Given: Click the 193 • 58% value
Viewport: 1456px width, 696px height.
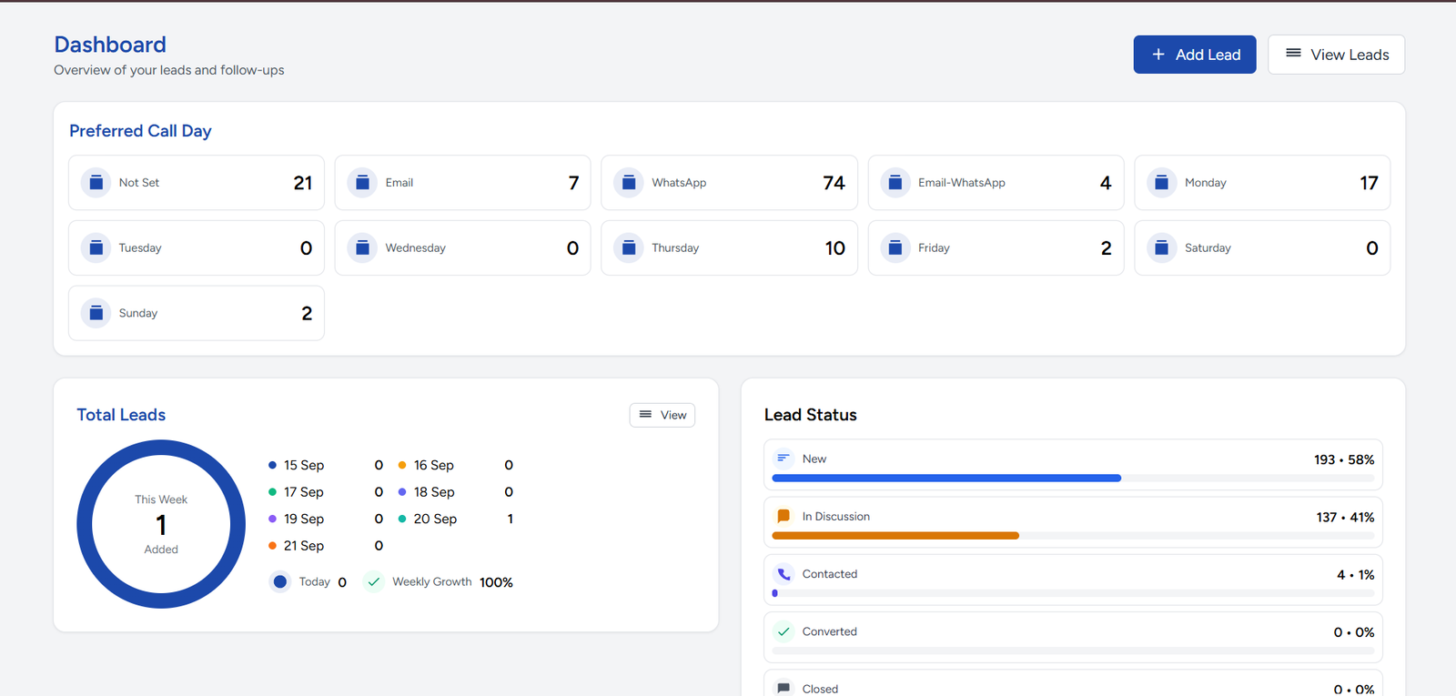Looking at the screenshot, I should 1344,459.
